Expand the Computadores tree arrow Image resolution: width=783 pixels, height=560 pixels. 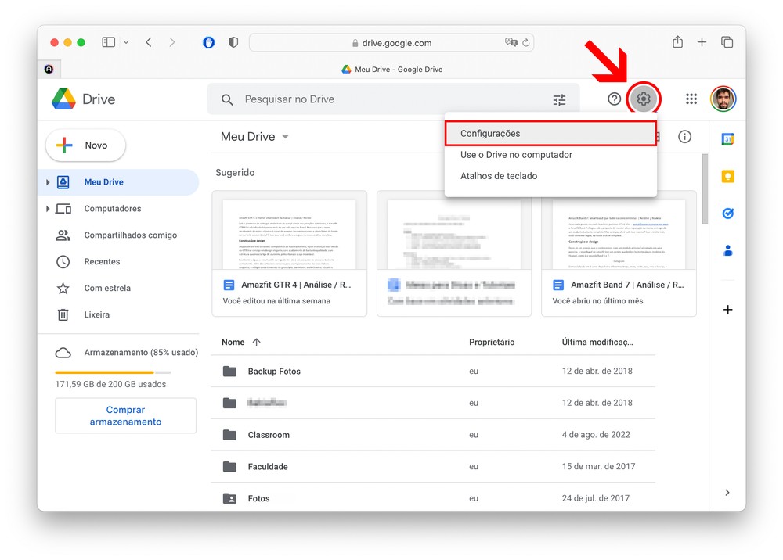point(48,209)
